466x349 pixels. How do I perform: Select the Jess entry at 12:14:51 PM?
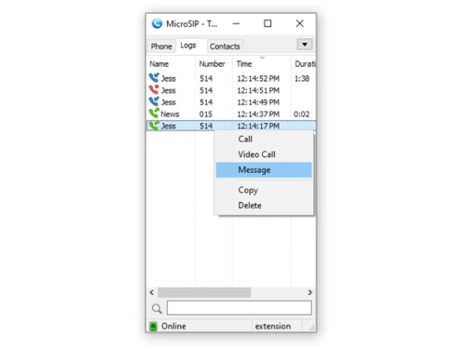[x=231, y=90]
